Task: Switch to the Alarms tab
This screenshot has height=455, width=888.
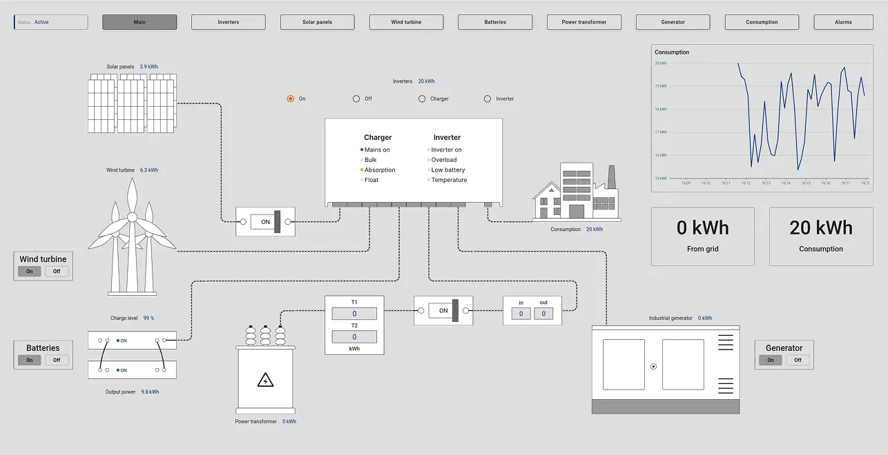Action: pyautogui.click(x=843, y=21)
